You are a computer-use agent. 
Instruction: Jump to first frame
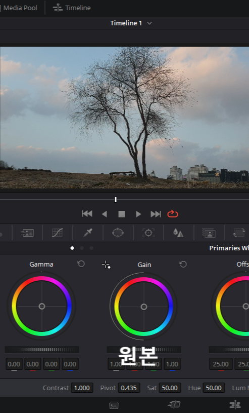(87, 214)
